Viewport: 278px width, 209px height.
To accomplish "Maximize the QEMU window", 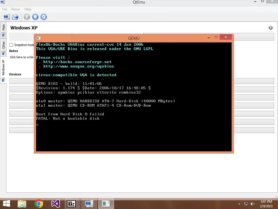I will [216, 37].
